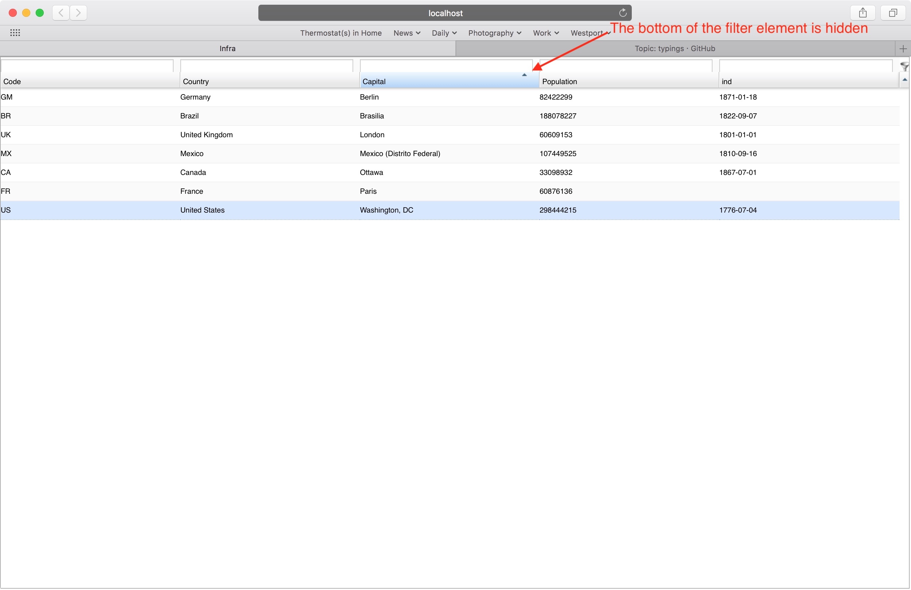Image resolution: width=911 pixels, height=590 pixels.
Task: Open the Daily bookmarks dropdown
Action: (x=444, y=33)
